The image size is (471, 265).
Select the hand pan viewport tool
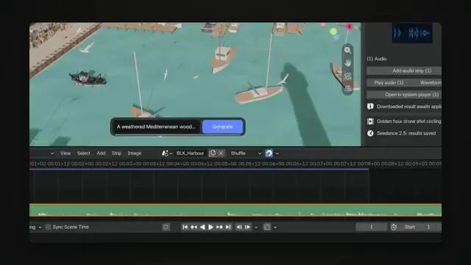coord(347,63)
